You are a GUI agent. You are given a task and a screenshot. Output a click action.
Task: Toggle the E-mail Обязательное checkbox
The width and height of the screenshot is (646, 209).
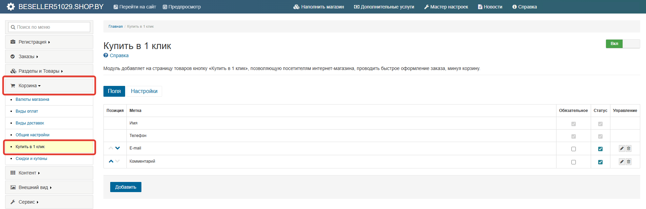pyautogui.click(x=573, y=149)
